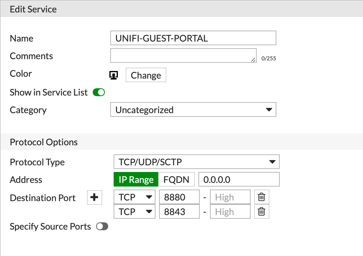Click the Address label
Image resolution: width=363 pixels, height=256 pixels.
pyautogui.click(x=26, y=180)
